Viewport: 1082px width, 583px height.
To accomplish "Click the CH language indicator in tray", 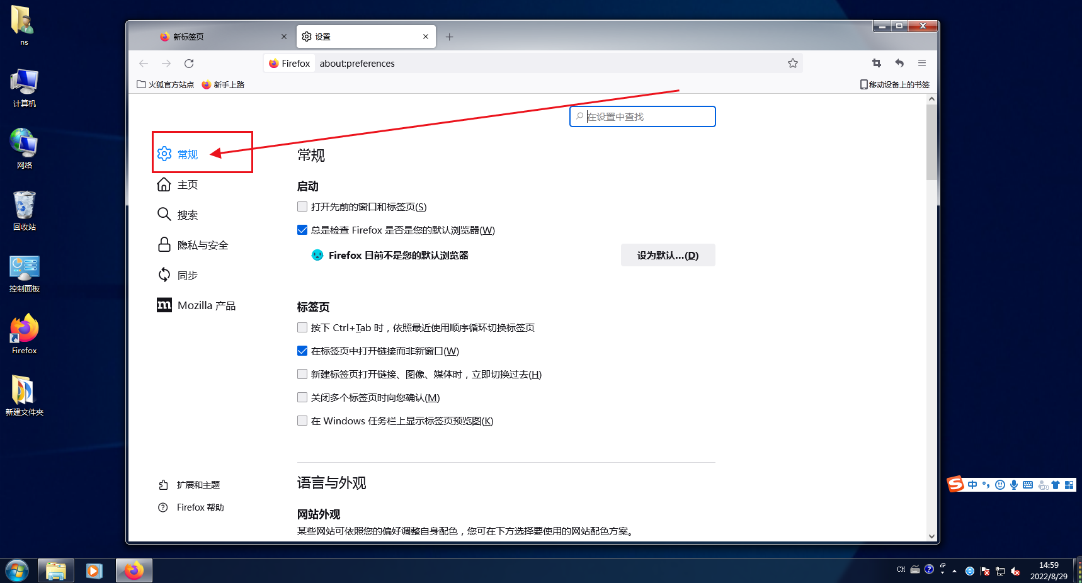I will pyautogui.click(x=901, y=570).
